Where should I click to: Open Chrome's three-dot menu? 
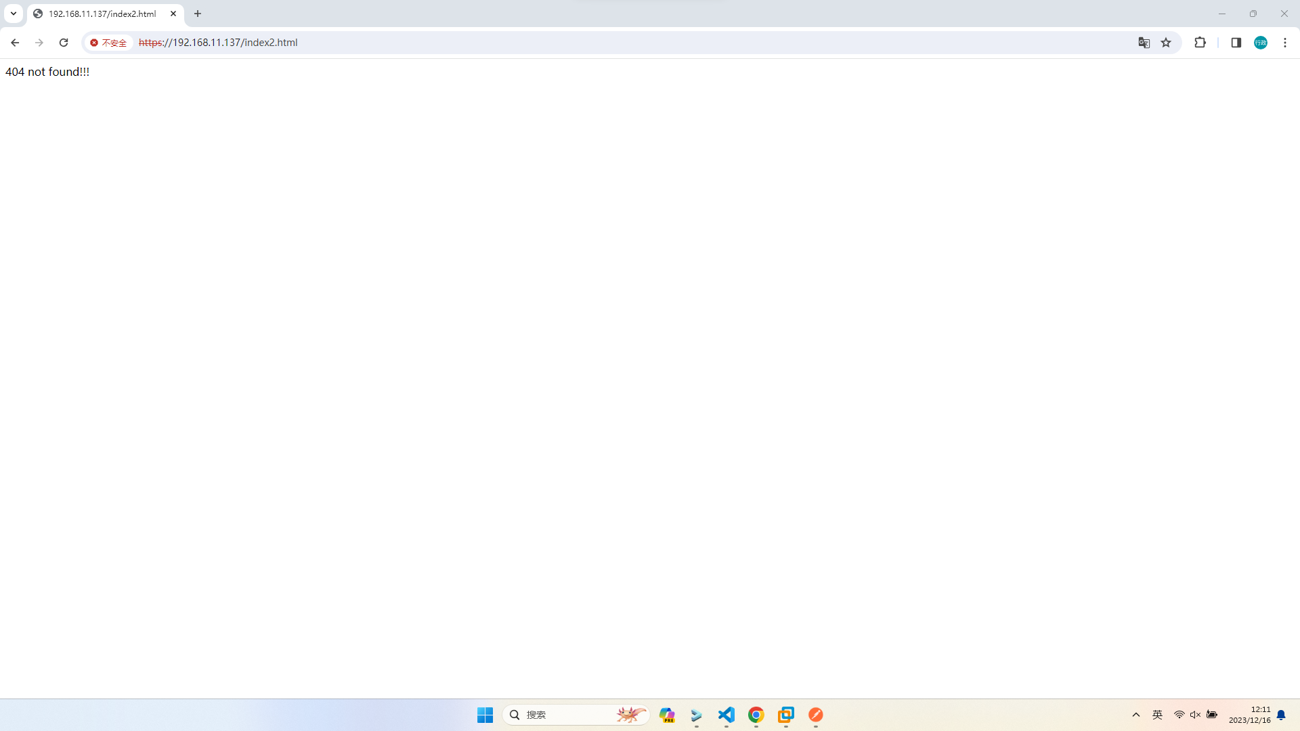(x=1285, y=43)
